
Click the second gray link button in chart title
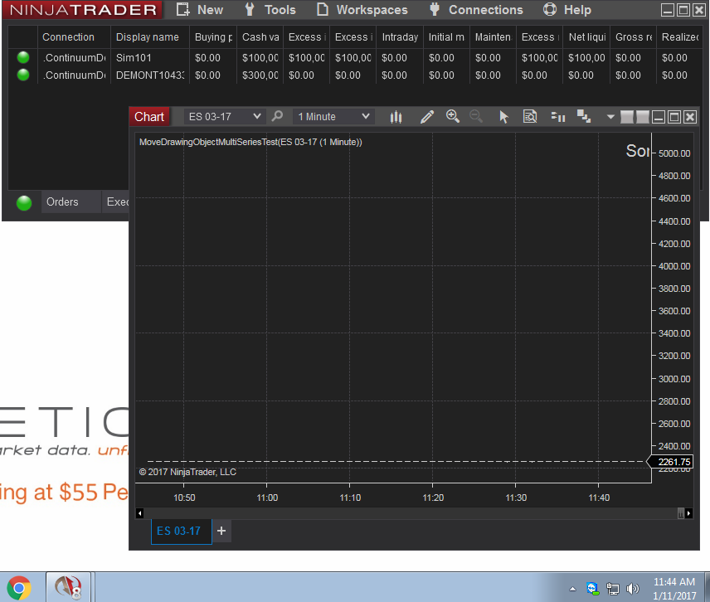coord(643,117)
